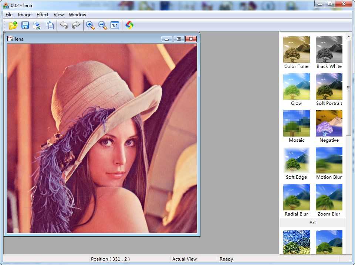Click the '002 - lena' window title

[x=21, y=5]
